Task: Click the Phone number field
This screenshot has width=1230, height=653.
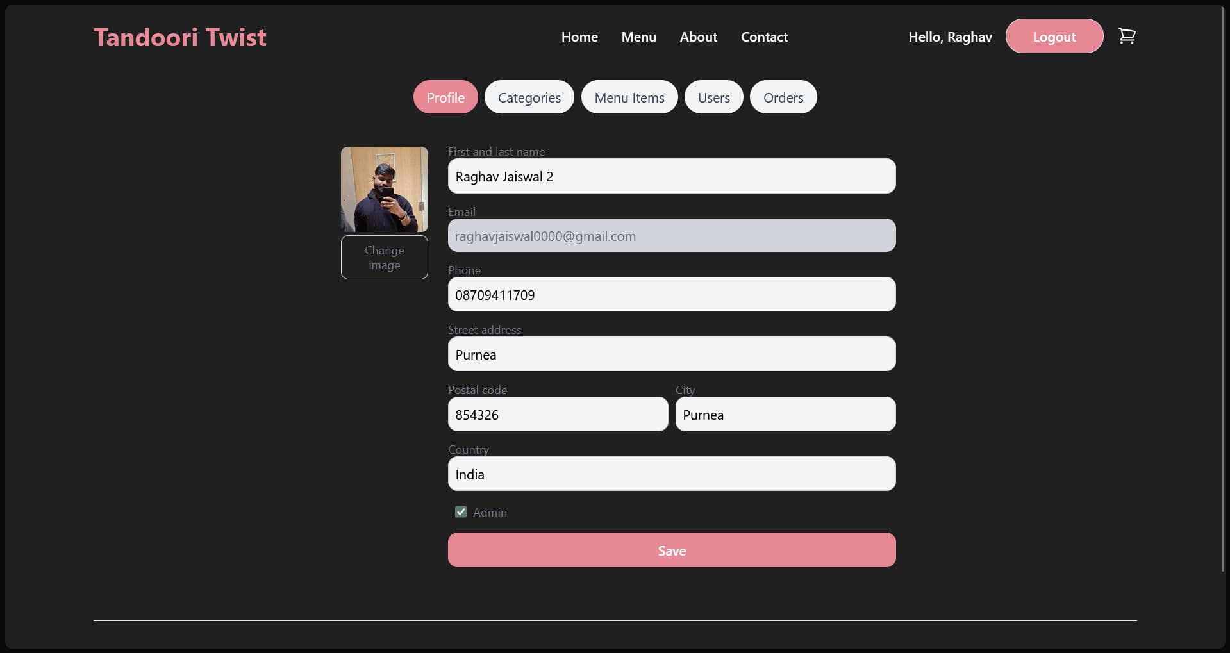Action: (670, 294)
